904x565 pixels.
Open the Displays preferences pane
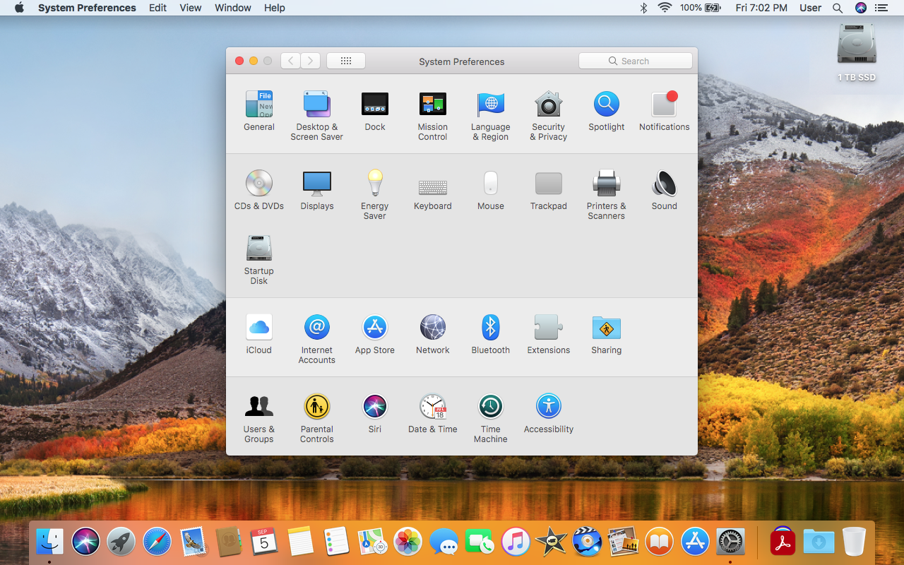click(x=317, y=190)
